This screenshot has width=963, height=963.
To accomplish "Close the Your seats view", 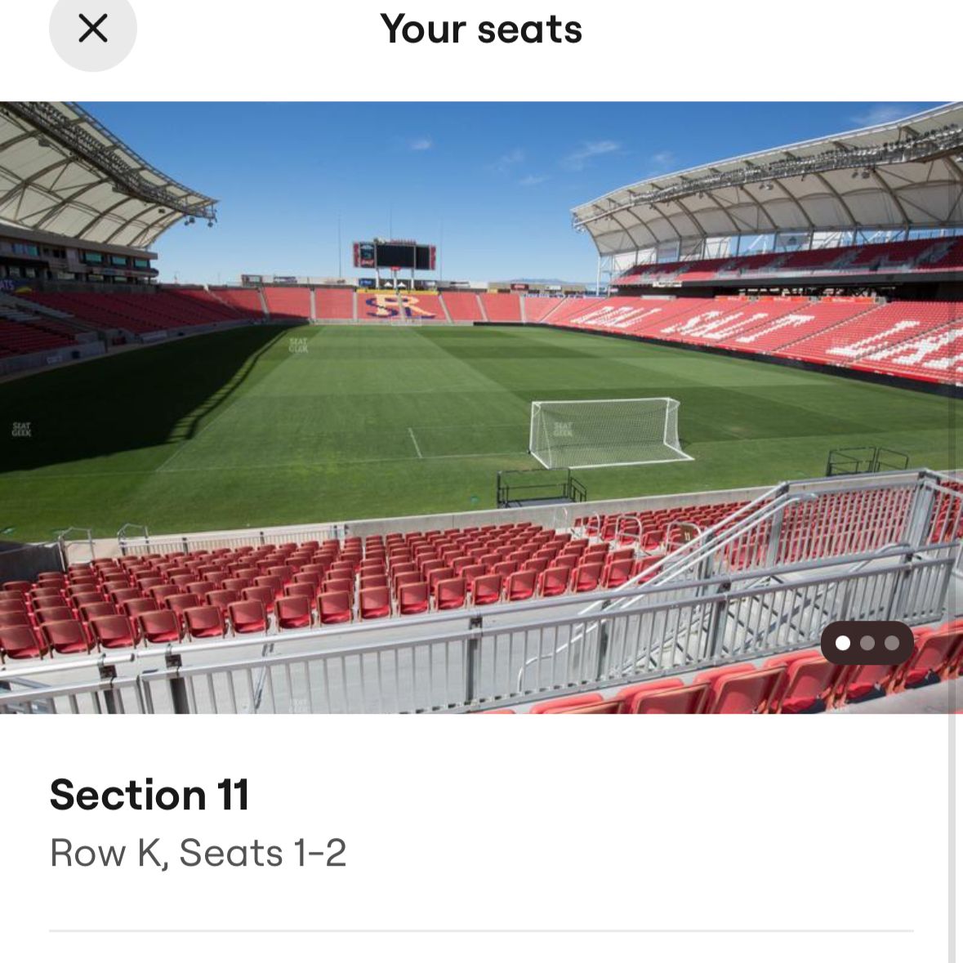I will point(92,29).
